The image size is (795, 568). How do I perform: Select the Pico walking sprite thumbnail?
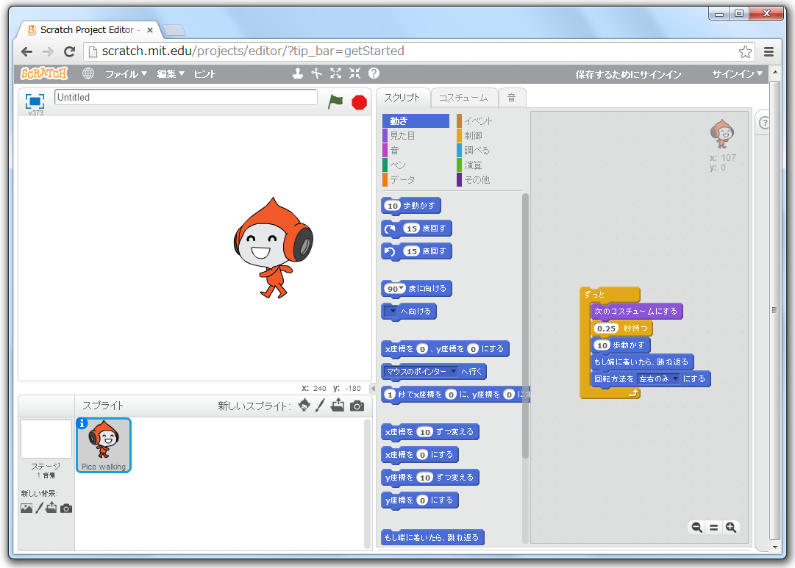[x=104, y=445]
